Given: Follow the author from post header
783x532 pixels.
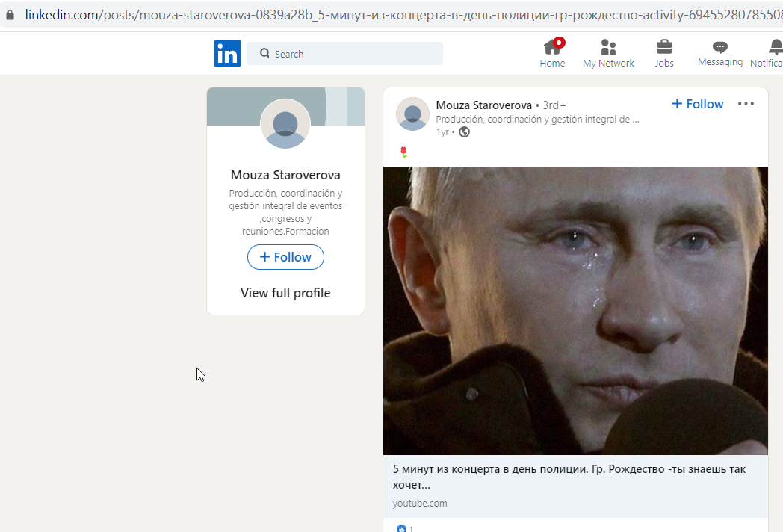Looking at the screenshot, I should 698,104.
